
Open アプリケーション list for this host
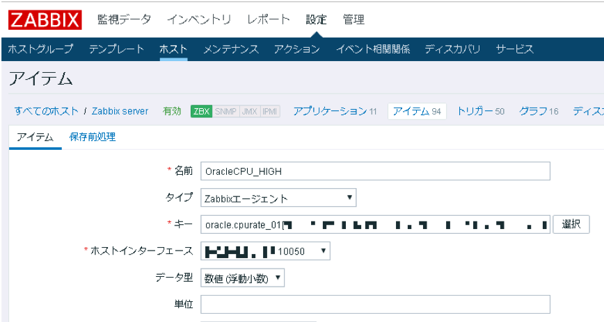coord(334,111)
